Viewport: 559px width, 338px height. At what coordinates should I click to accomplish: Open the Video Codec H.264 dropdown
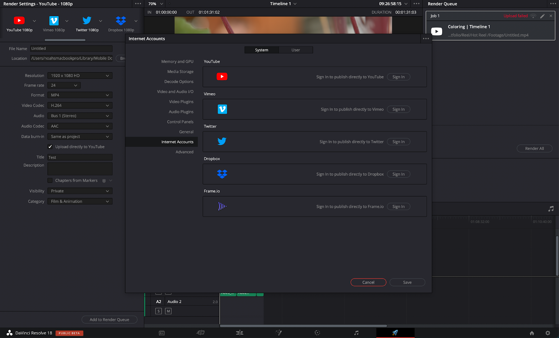point(80,105)
